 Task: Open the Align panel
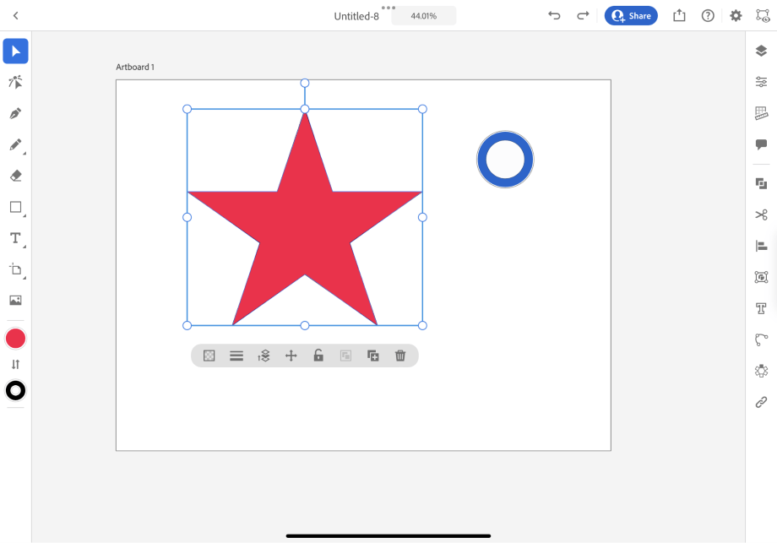click(761, 246)
